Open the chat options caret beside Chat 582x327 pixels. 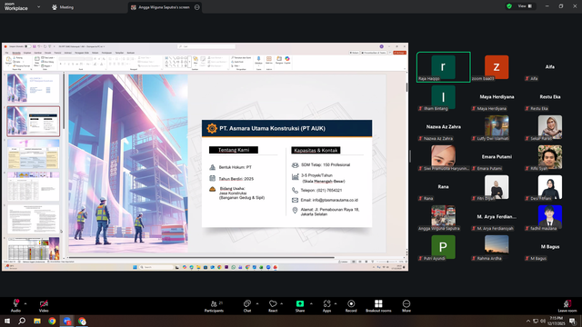pos(257,303)
